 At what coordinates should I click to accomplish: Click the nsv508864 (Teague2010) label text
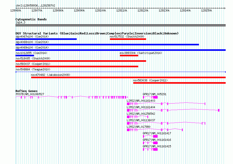point(33,69)
